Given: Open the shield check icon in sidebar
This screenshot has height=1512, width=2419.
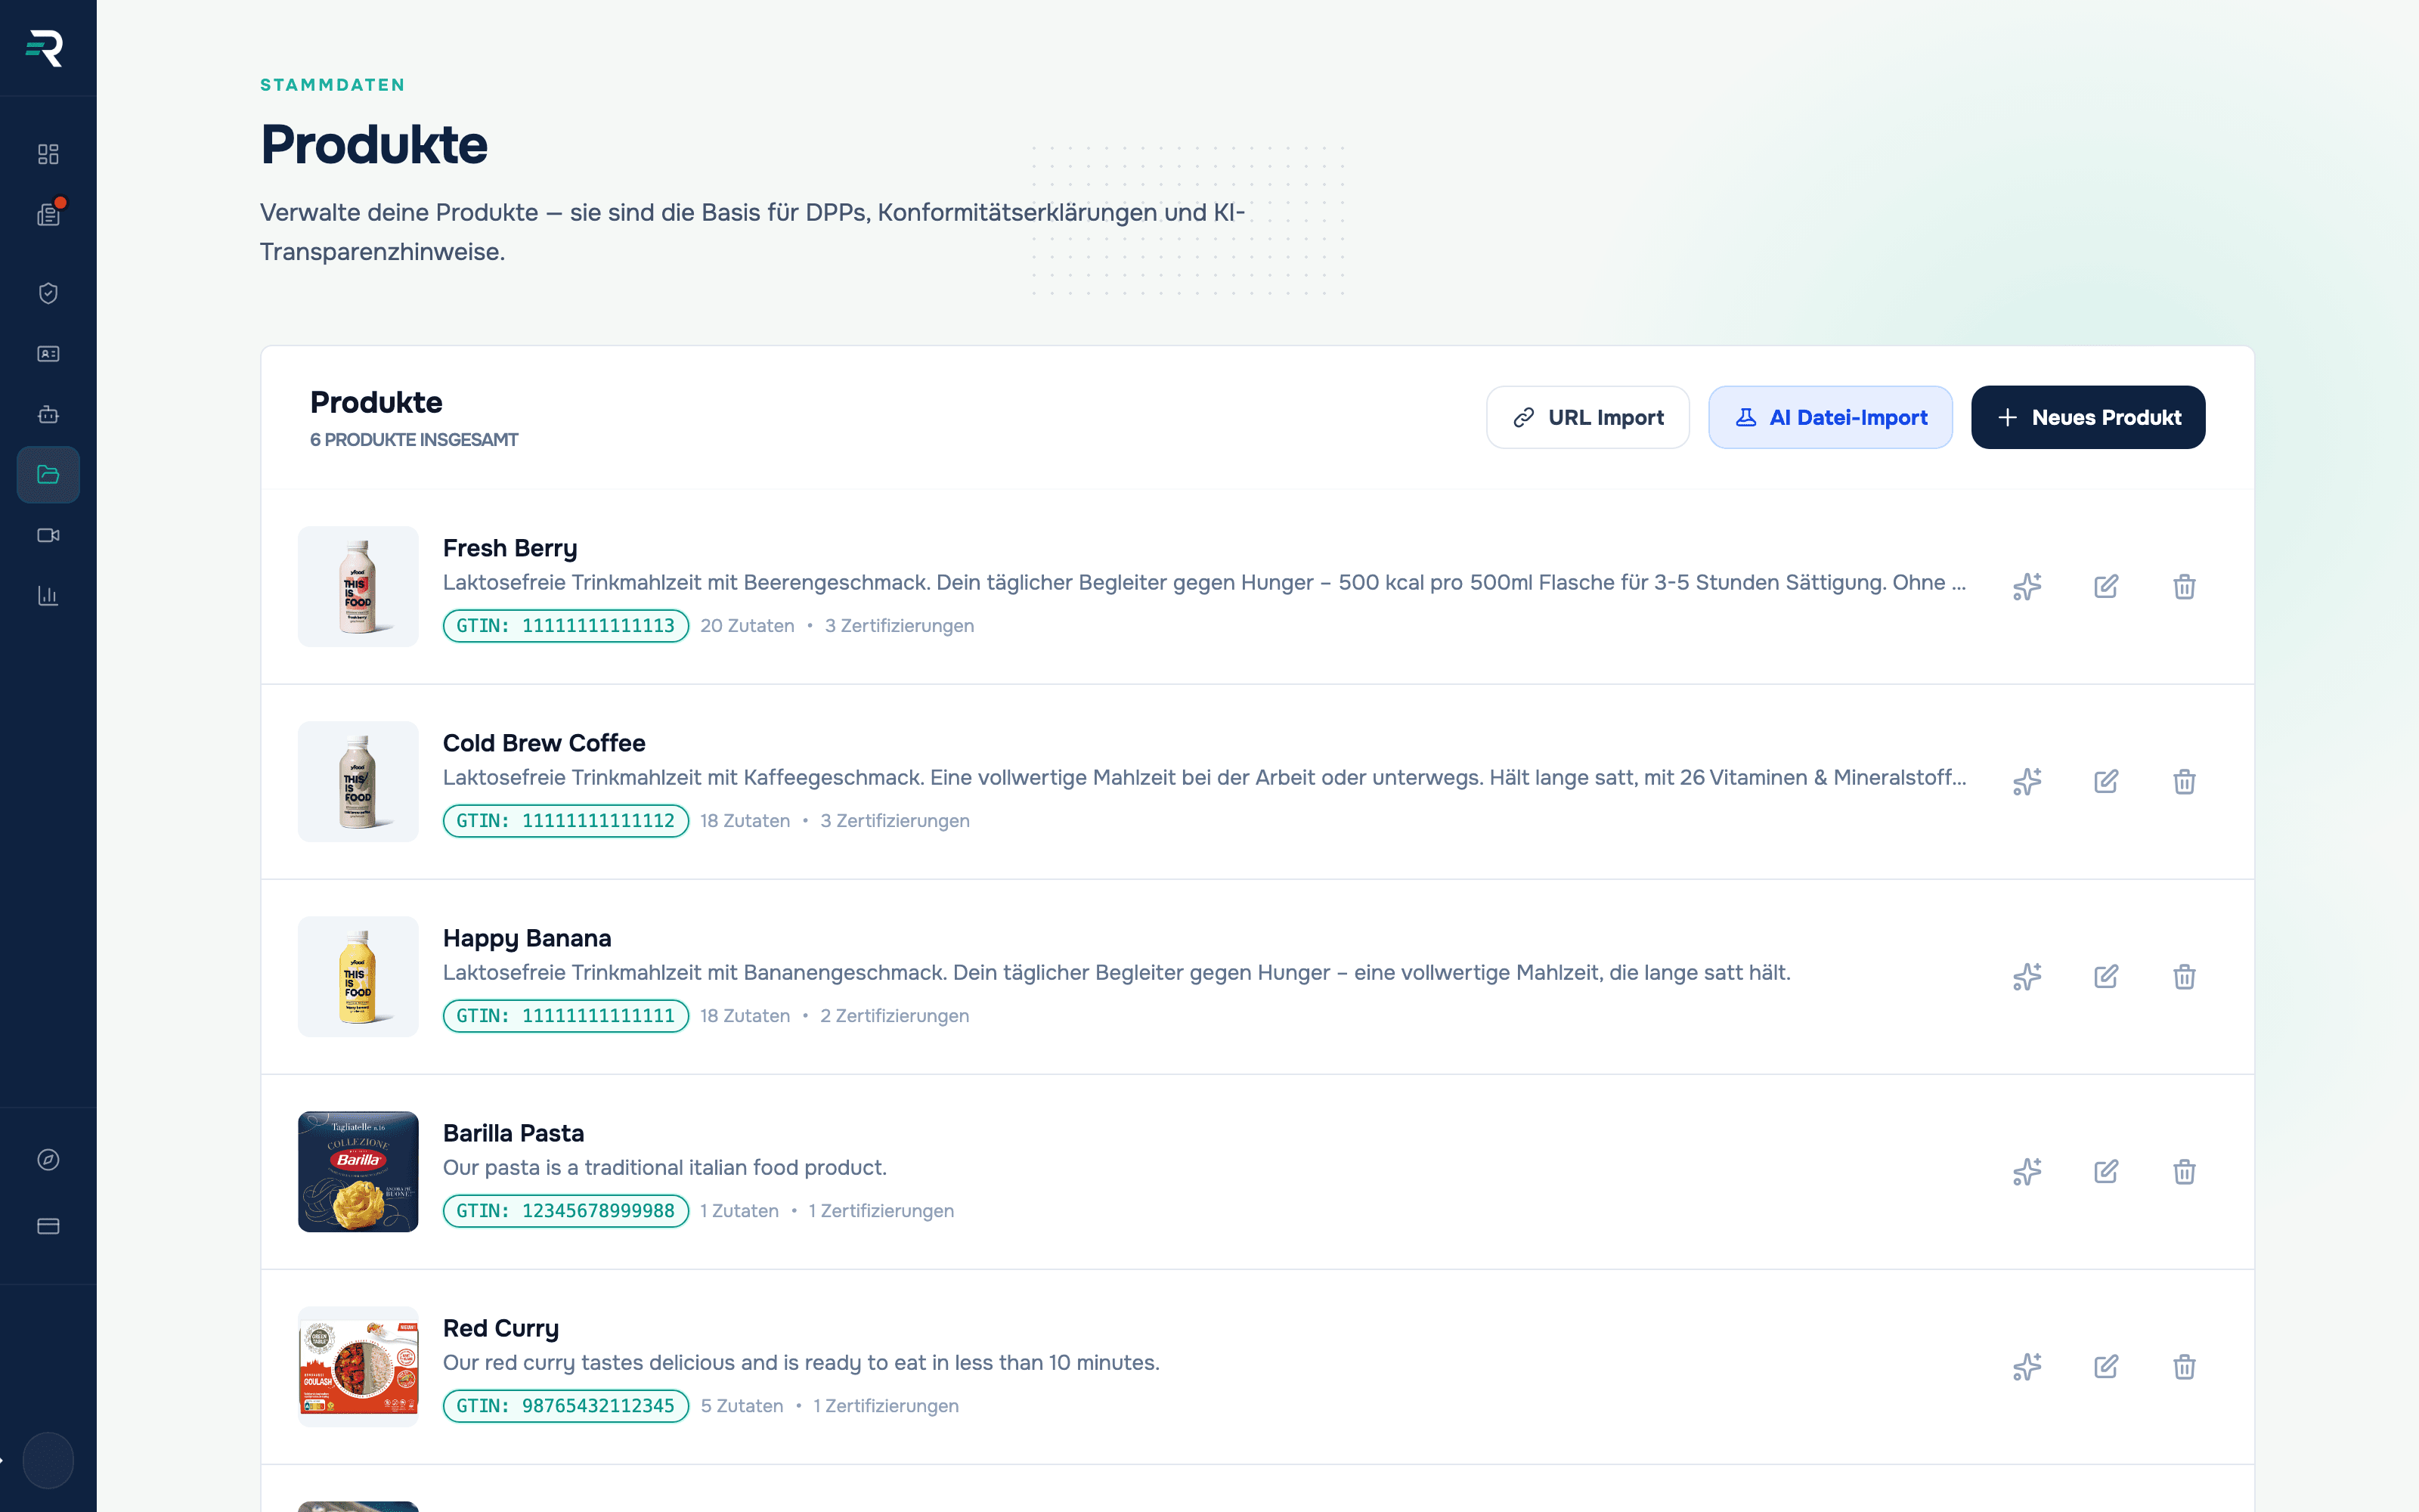Looking at the screenshot, I should [48, 293].
